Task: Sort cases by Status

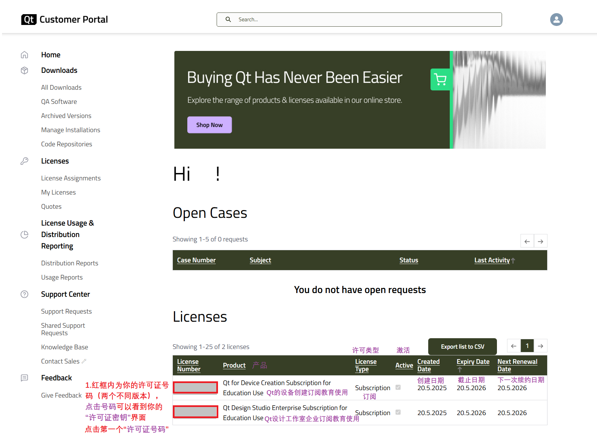Action: 409,260
